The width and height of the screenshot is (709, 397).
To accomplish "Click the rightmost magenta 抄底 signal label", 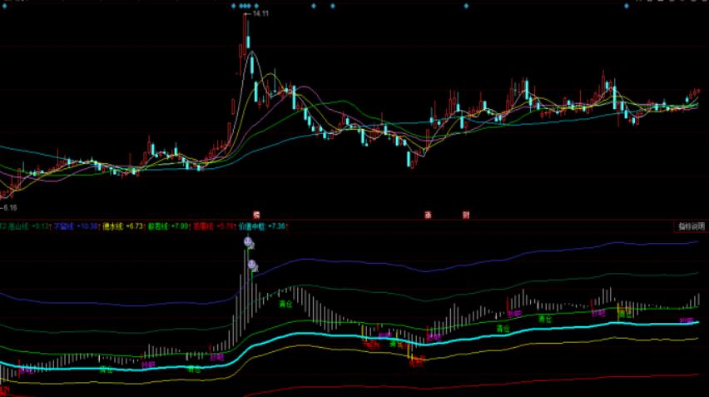I will [686, 320].
